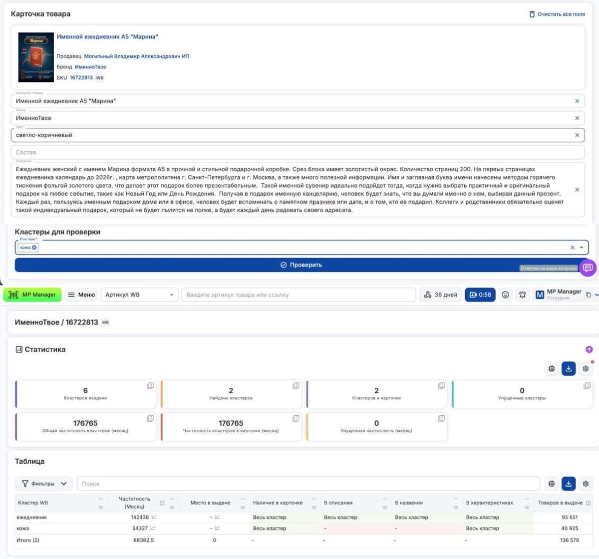Open the Статистика settings gear
The image size is (599, 559).
586,368
